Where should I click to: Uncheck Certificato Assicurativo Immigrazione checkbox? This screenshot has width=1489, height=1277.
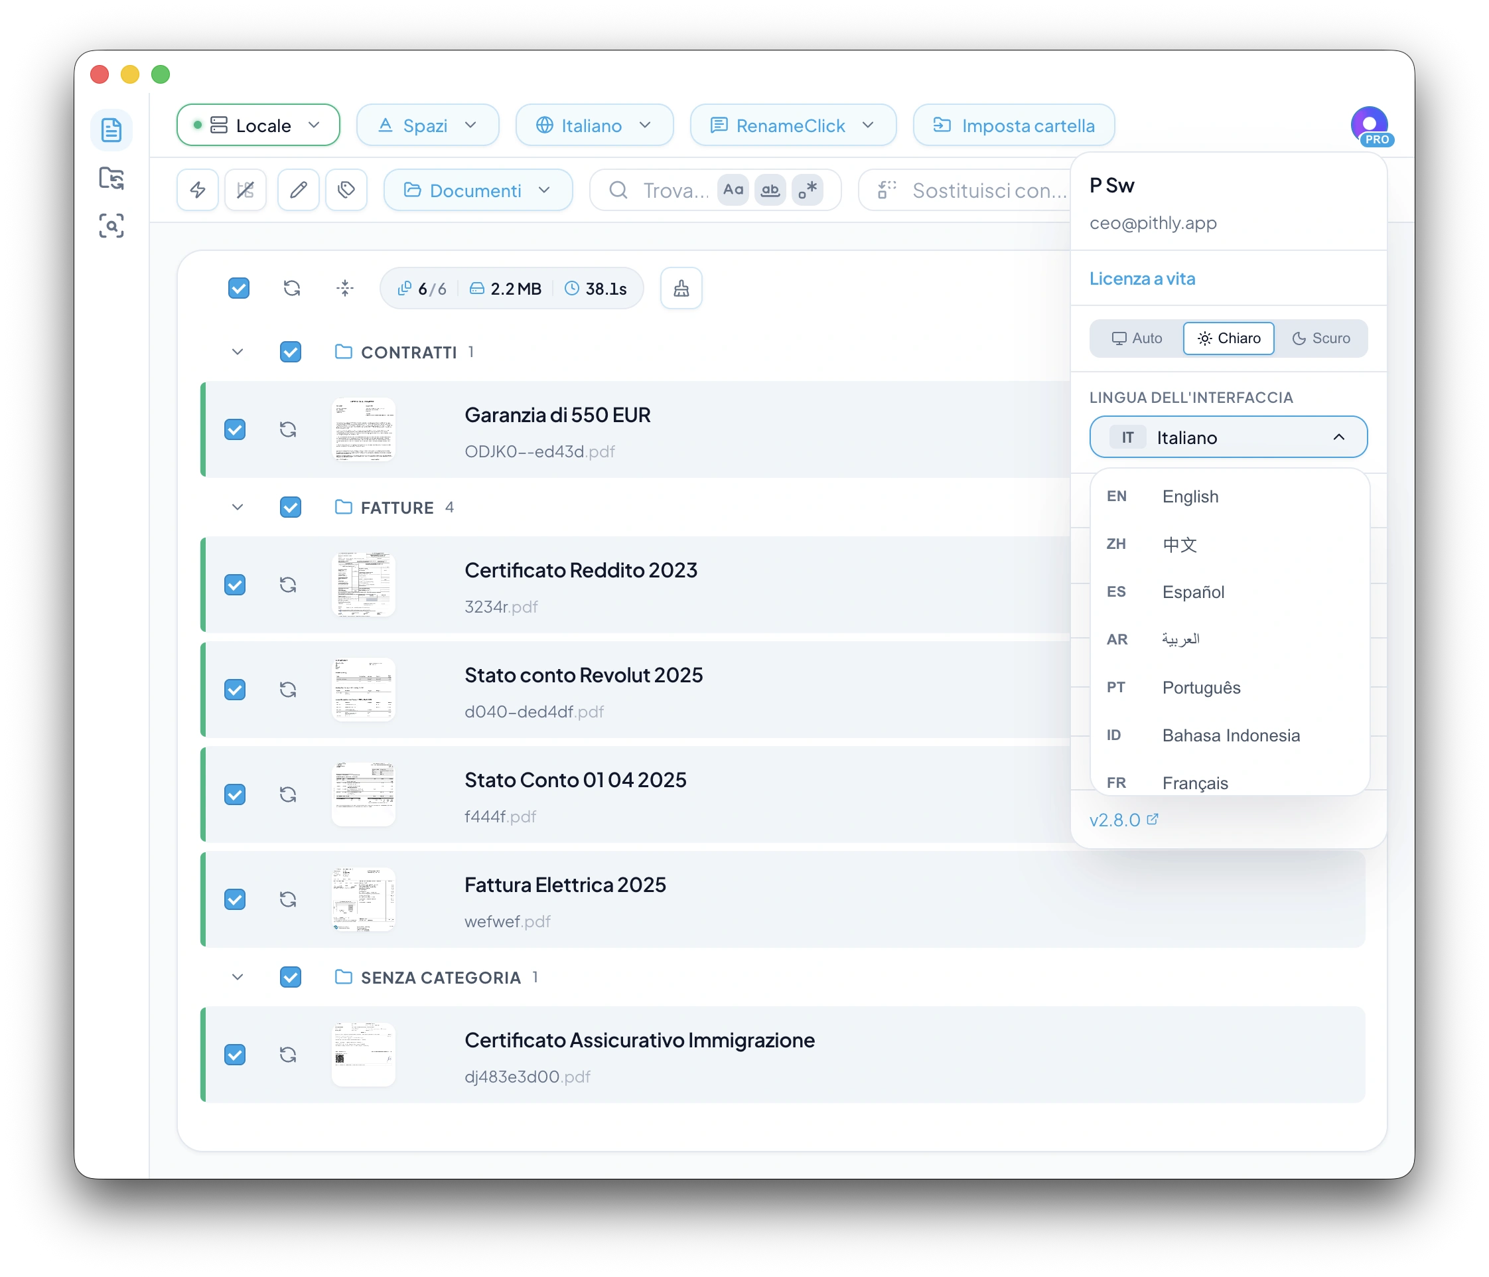point(235,1055)
